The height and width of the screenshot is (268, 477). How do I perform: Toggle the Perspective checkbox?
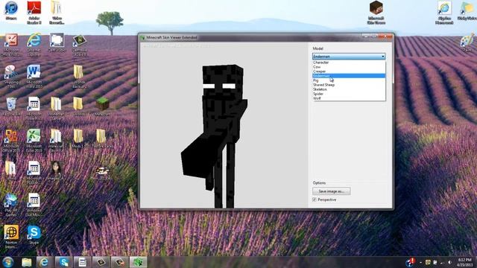pyautogui.click(x=315, y=200)
